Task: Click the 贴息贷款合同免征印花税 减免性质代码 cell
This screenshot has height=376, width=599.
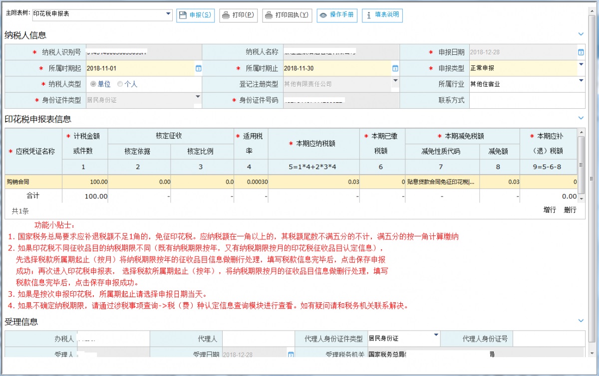Action: click(x=442, y=182)
